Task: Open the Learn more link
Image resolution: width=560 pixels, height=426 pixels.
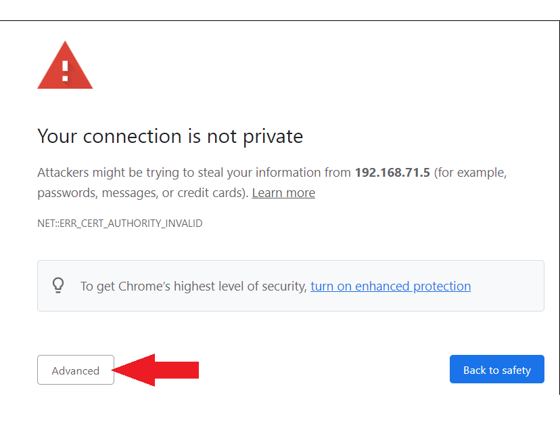Action: [x=283, y=193]
